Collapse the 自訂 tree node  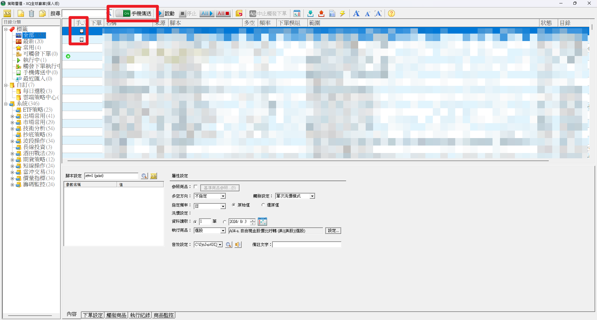pyautogui.click(x=6, y=85)
